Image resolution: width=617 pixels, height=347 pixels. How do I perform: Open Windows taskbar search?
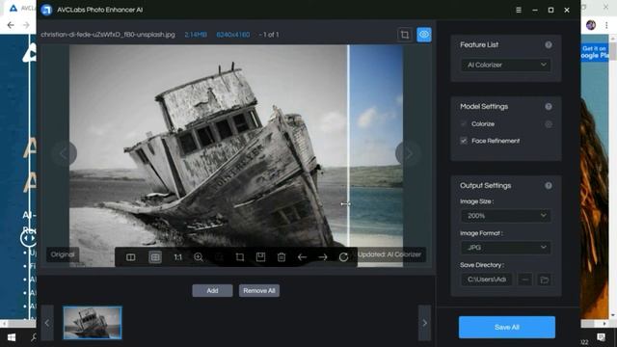tap(34, 337)
